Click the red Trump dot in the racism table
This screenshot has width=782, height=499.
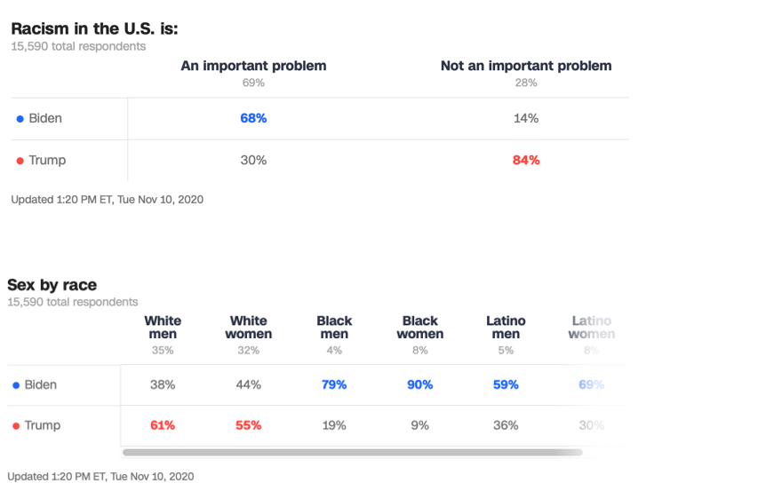pos(20,161)
